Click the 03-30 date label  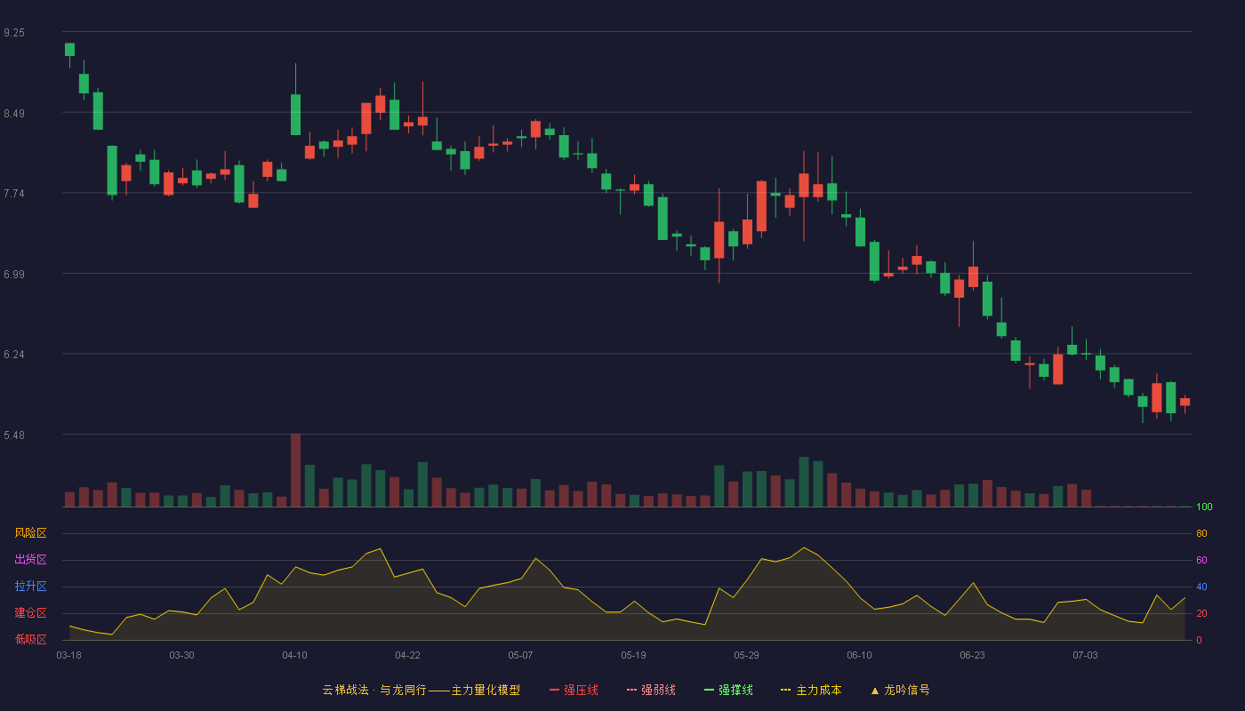(x=181, y=655)
